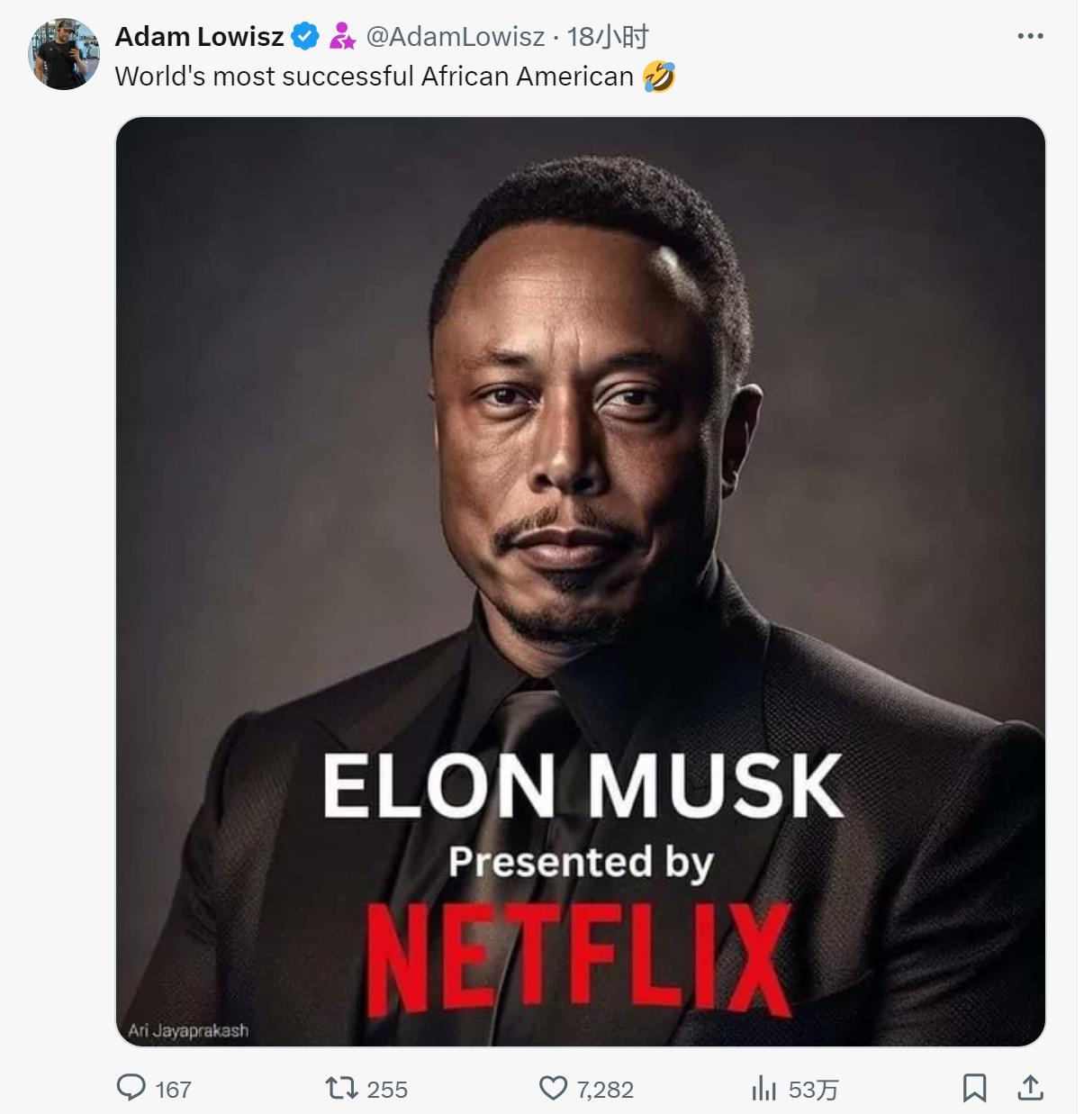Open the @AdamLowisz handle link
This screenshot has width=1084, height=1114.
tap(456, 37)
